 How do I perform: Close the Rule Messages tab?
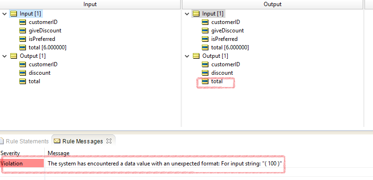[x=109, y=141]
